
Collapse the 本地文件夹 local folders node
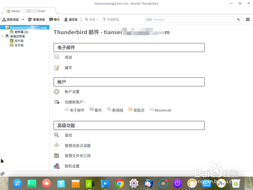(x=3, y=36)
